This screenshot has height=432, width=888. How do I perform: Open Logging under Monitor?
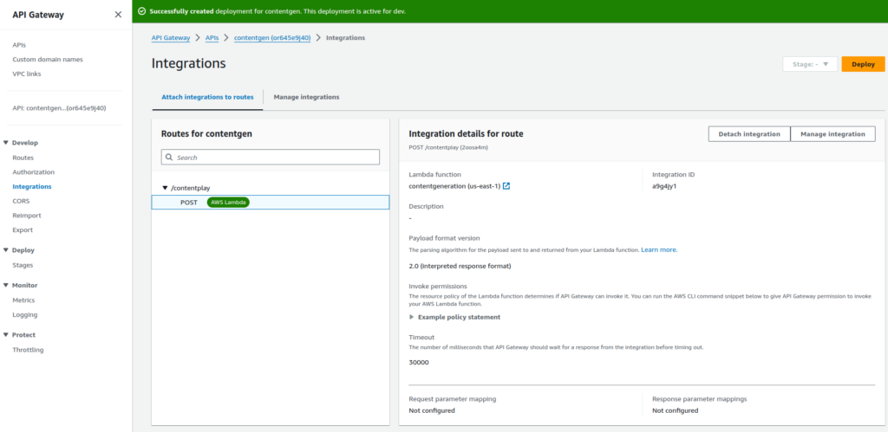tap(25, 315)
